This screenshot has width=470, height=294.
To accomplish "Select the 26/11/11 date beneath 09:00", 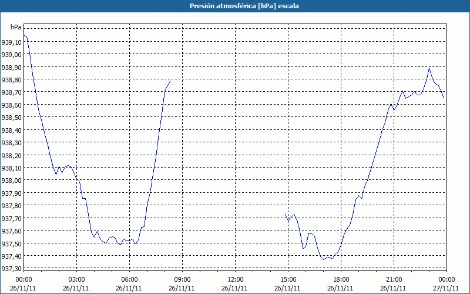I will click(x=182, y=288).
